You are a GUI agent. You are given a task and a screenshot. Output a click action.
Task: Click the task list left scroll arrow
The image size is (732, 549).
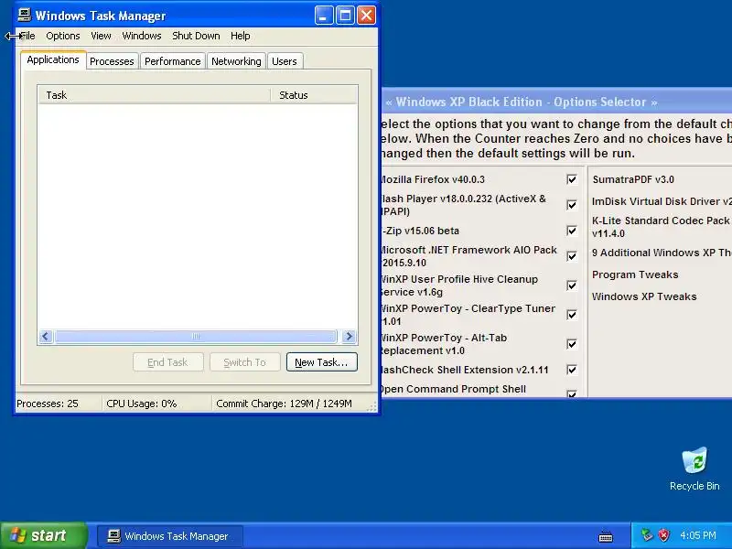tap(45, 336)
